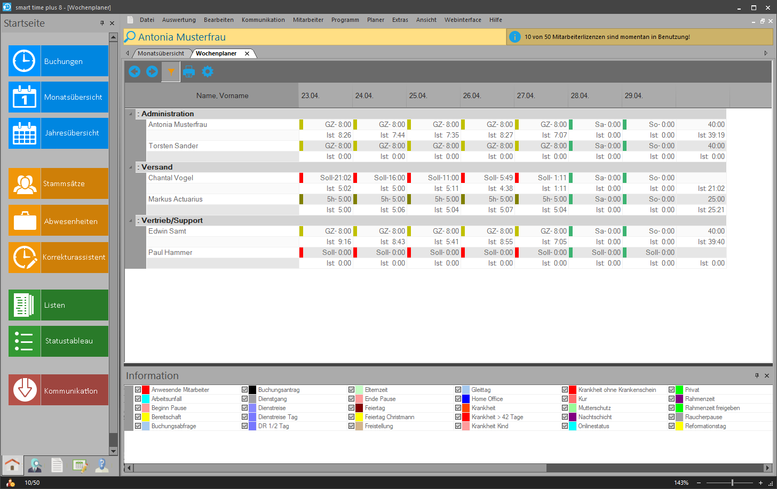The image size is (777, 489).
Task: Click the Kommunikation tile in sidebar
Action: (58, 390)
